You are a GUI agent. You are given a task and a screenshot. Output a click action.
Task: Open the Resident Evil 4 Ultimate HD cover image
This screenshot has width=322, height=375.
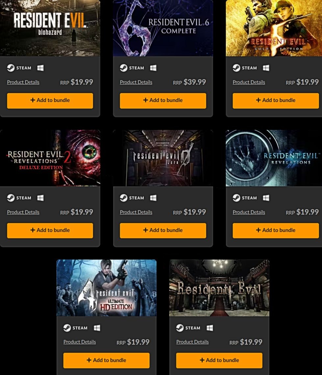click(x=106, y=288)
